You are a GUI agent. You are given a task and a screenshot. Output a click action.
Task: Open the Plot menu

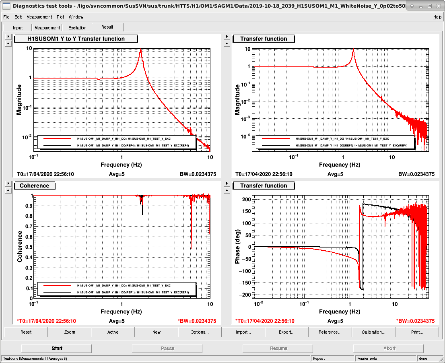click(60, 17)
